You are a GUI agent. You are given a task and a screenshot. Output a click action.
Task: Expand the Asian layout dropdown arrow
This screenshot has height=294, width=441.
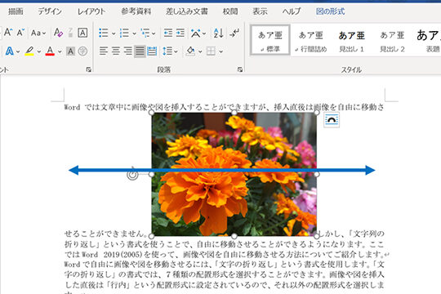(x=204, y=33)
